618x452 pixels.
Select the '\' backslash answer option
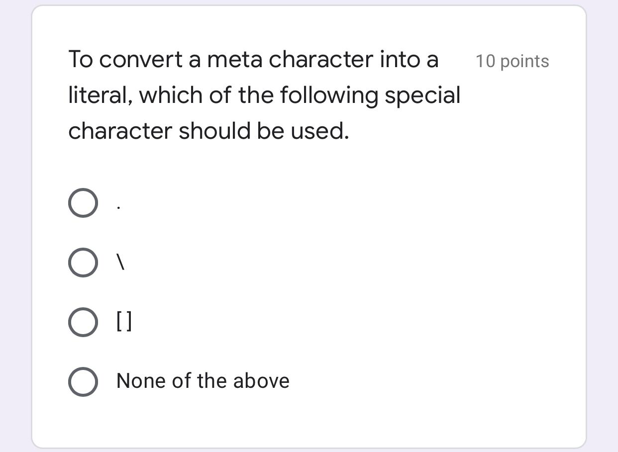(x=83, y=262)
